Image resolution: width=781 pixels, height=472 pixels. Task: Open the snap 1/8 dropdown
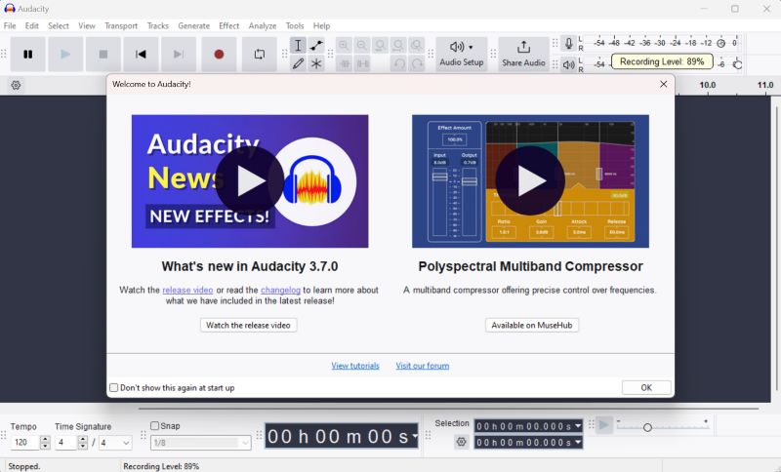(x=201, y=442)
